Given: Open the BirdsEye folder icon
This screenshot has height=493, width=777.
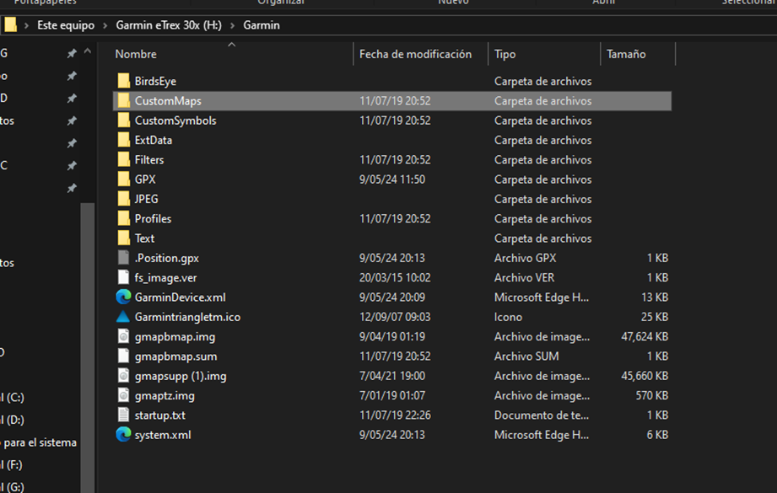Looking at the screenshot, I should pos(123,81).
